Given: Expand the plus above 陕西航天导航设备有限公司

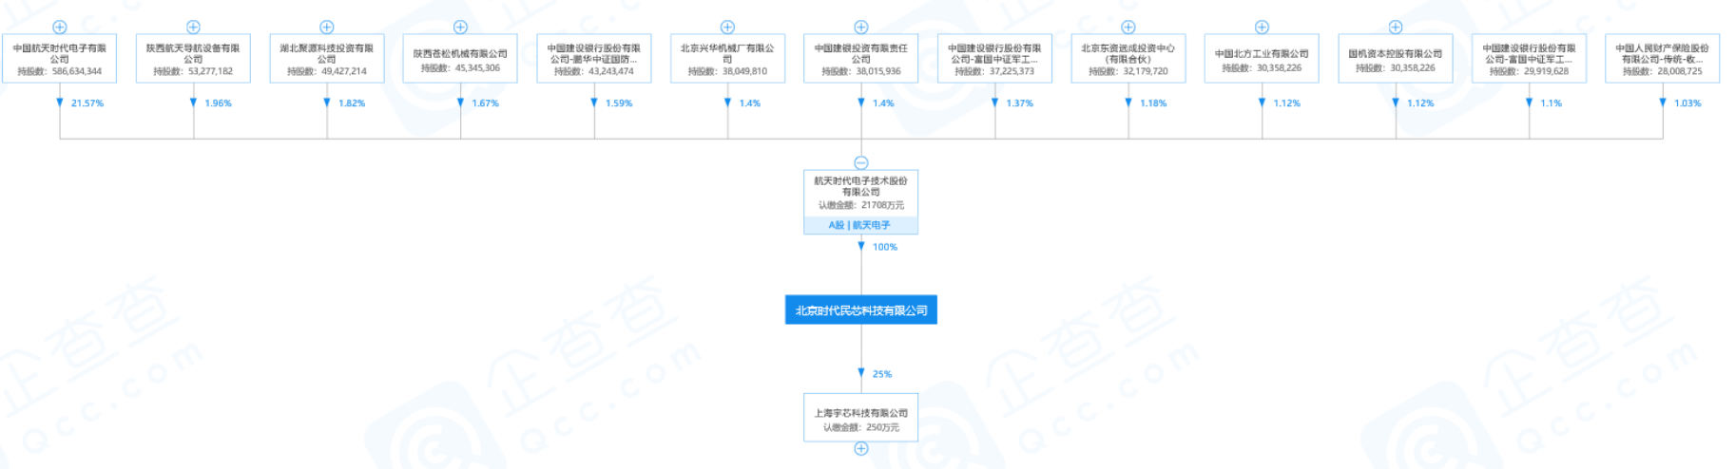Looking at the screenshot, I should [193, 28].
